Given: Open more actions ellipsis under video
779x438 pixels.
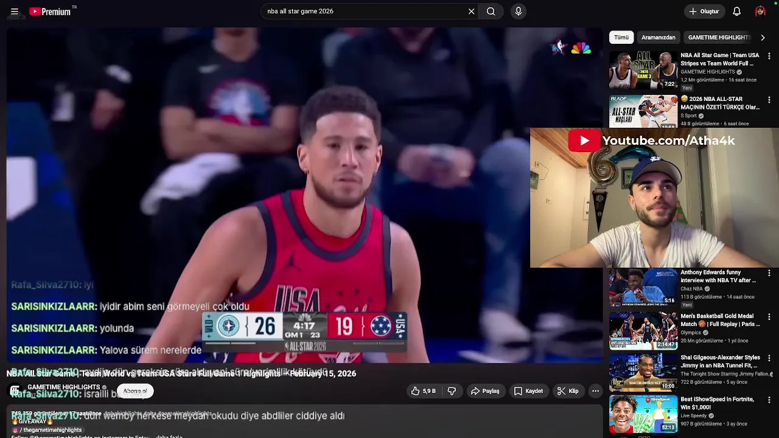Looking at the screenshot, I should click(x=595, y=391).
